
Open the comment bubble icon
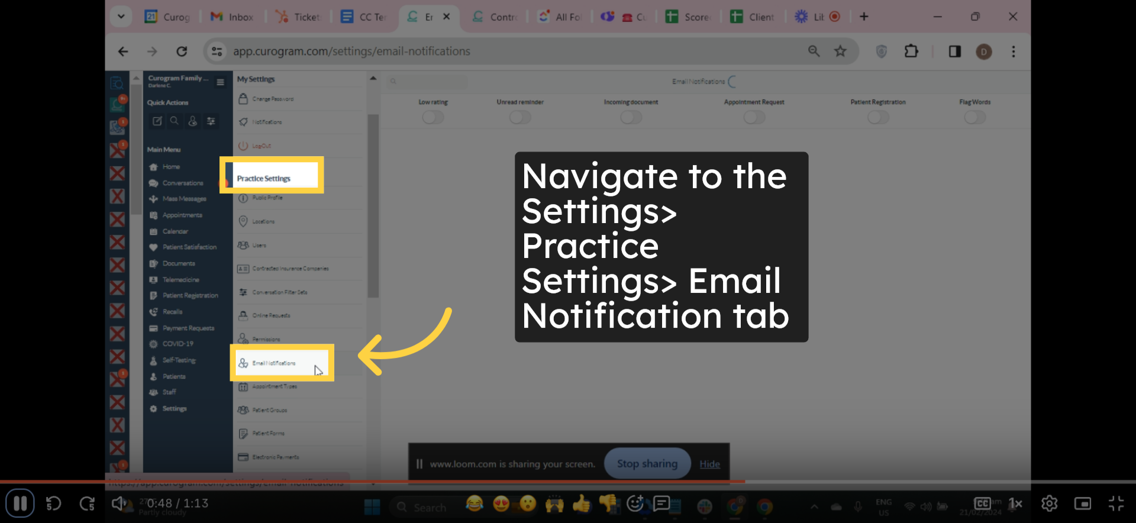point(661,503)
